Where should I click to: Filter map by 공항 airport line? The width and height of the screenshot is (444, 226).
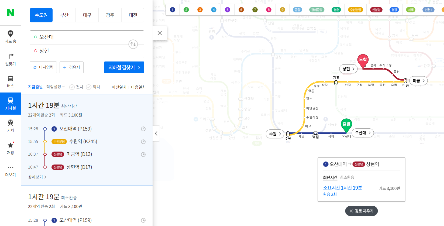coord(297,10)
